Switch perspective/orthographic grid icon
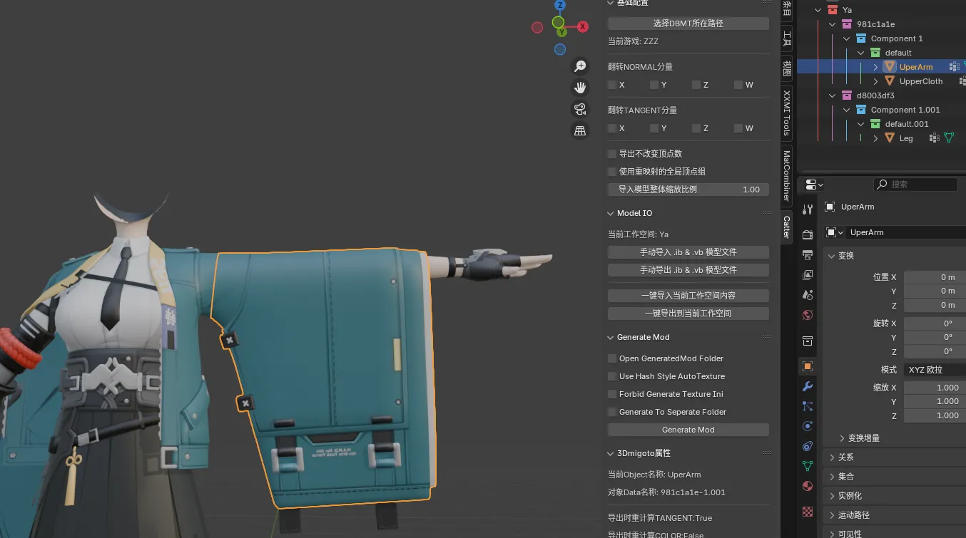 pyautogui.click(x=580, y=130)
